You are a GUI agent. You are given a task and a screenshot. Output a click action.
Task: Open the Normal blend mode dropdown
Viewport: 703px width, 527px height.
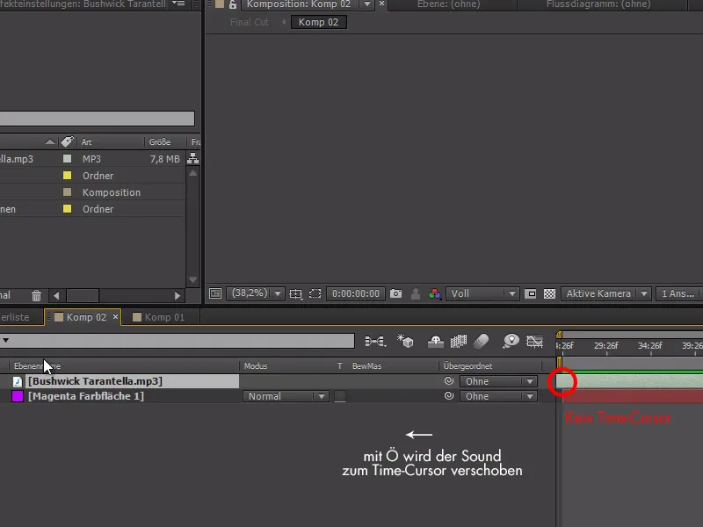286,396
